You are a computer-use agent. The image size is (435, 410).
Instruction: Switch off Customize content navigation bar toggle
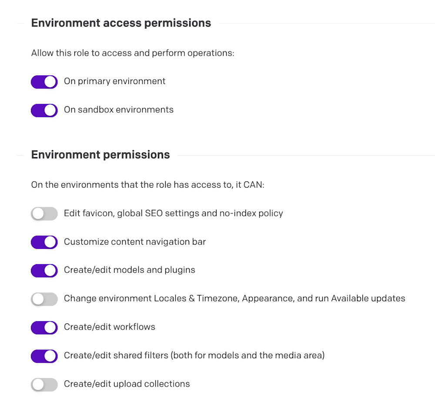[x=44, y=242]
